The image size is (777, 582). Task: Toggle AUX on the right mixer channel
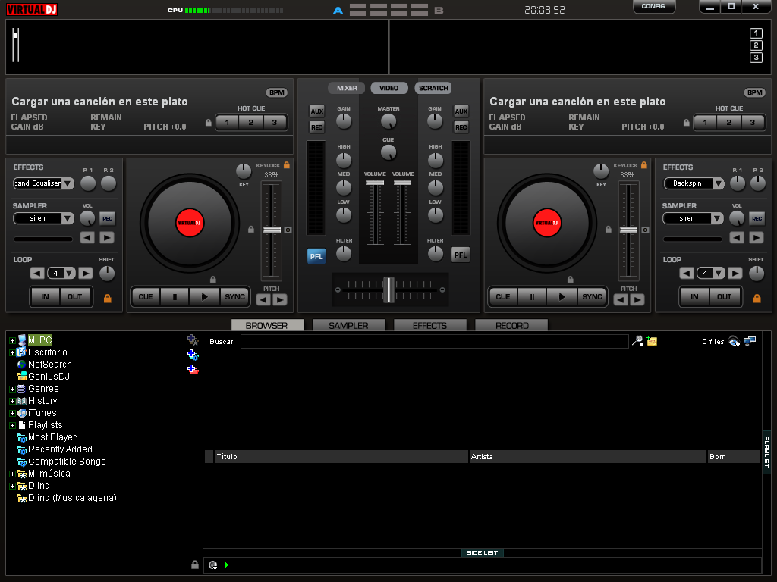tap(461, 111)
